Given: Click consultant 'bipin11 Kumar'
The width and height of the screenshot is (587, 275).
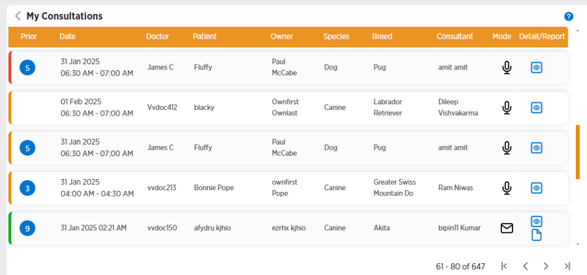Looking at the screenshot, I should pyautogui.click(x=460, y=228).
